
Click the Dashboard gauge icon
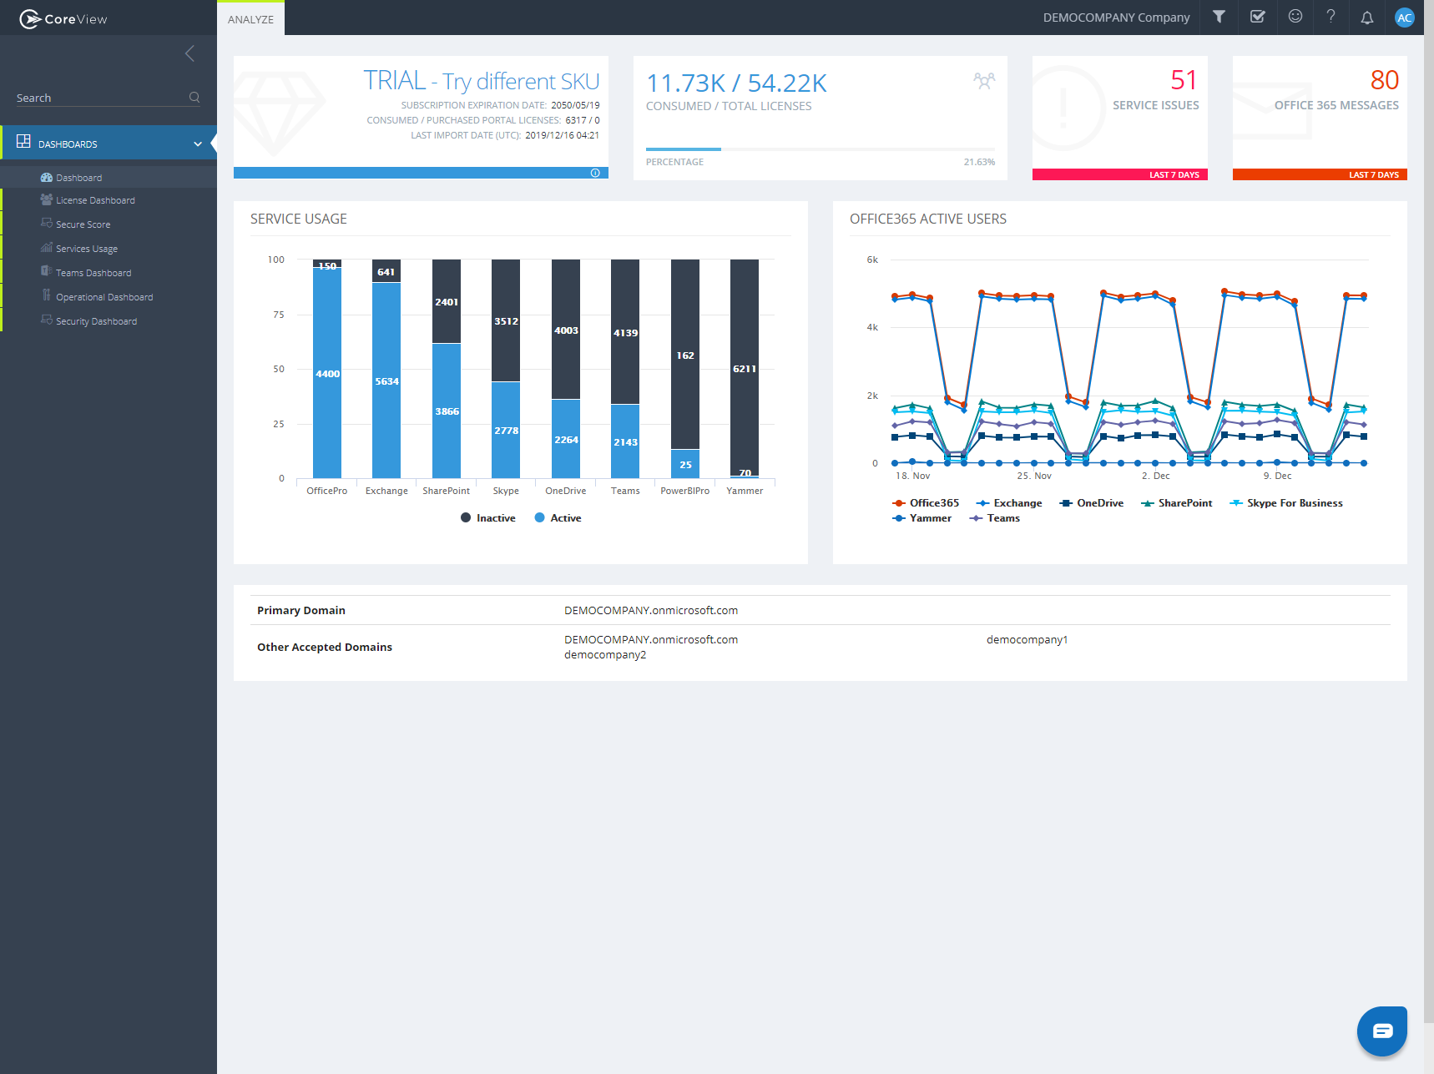pos(47,178)
